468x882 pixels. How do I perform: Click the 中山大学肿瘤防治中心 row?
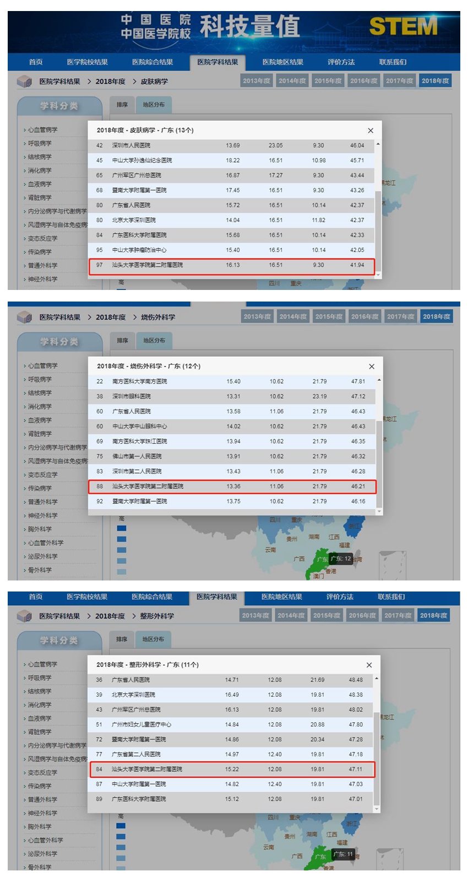(231, 250)
